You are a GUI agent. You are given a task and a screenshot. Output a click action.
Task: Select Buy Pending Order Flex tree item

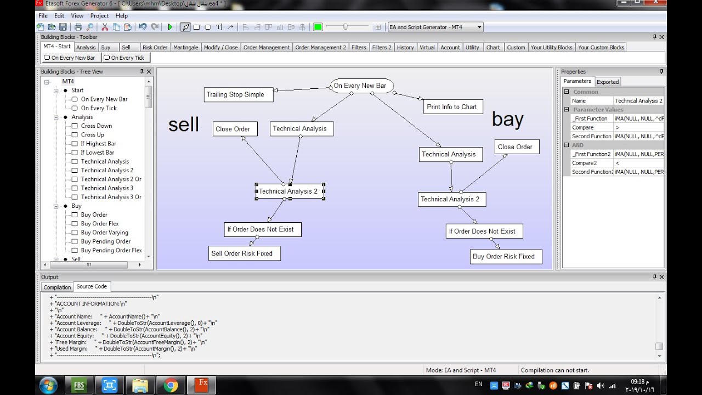111,250
